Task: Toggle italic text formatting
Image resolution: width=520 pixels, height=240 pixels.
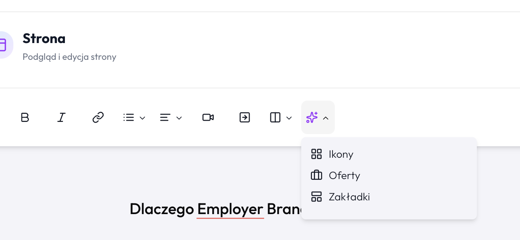Action: coord(61,117)
